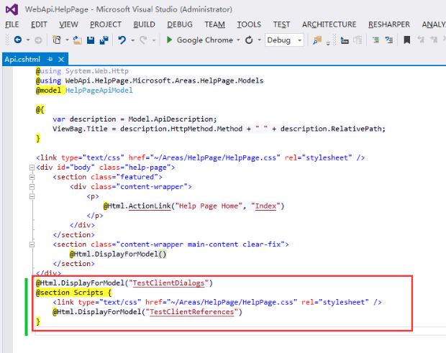Click the toolbar overflow options arrow
This screenshot has height=353, width=446.
pyautogui.click(x=328, y=42)
